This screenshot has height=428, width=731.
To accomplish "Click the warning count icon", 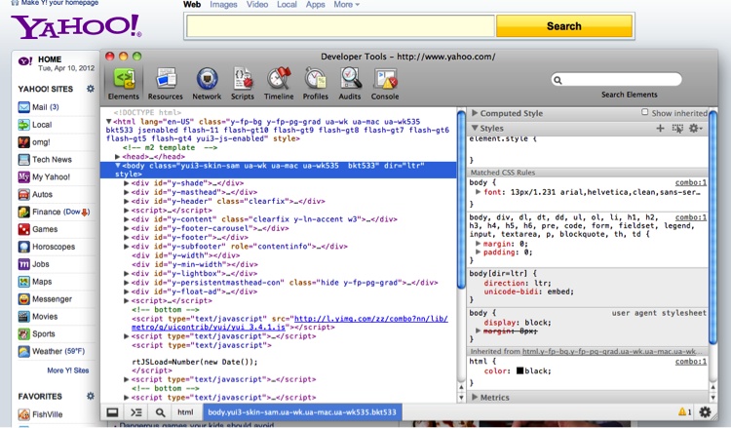I will tap(685, 412).
